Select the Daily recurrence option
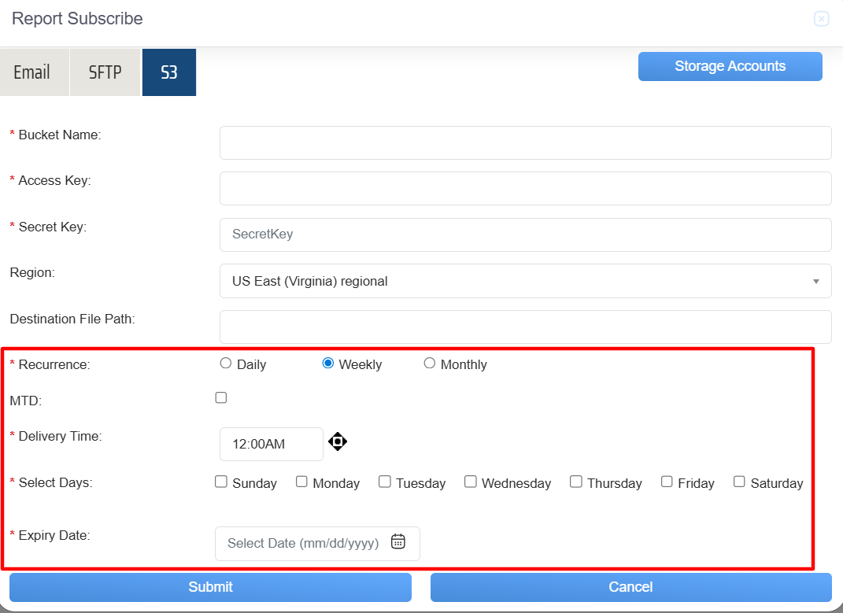The width and height of the screenshot is (843, 613). click(x=226, y=364)
